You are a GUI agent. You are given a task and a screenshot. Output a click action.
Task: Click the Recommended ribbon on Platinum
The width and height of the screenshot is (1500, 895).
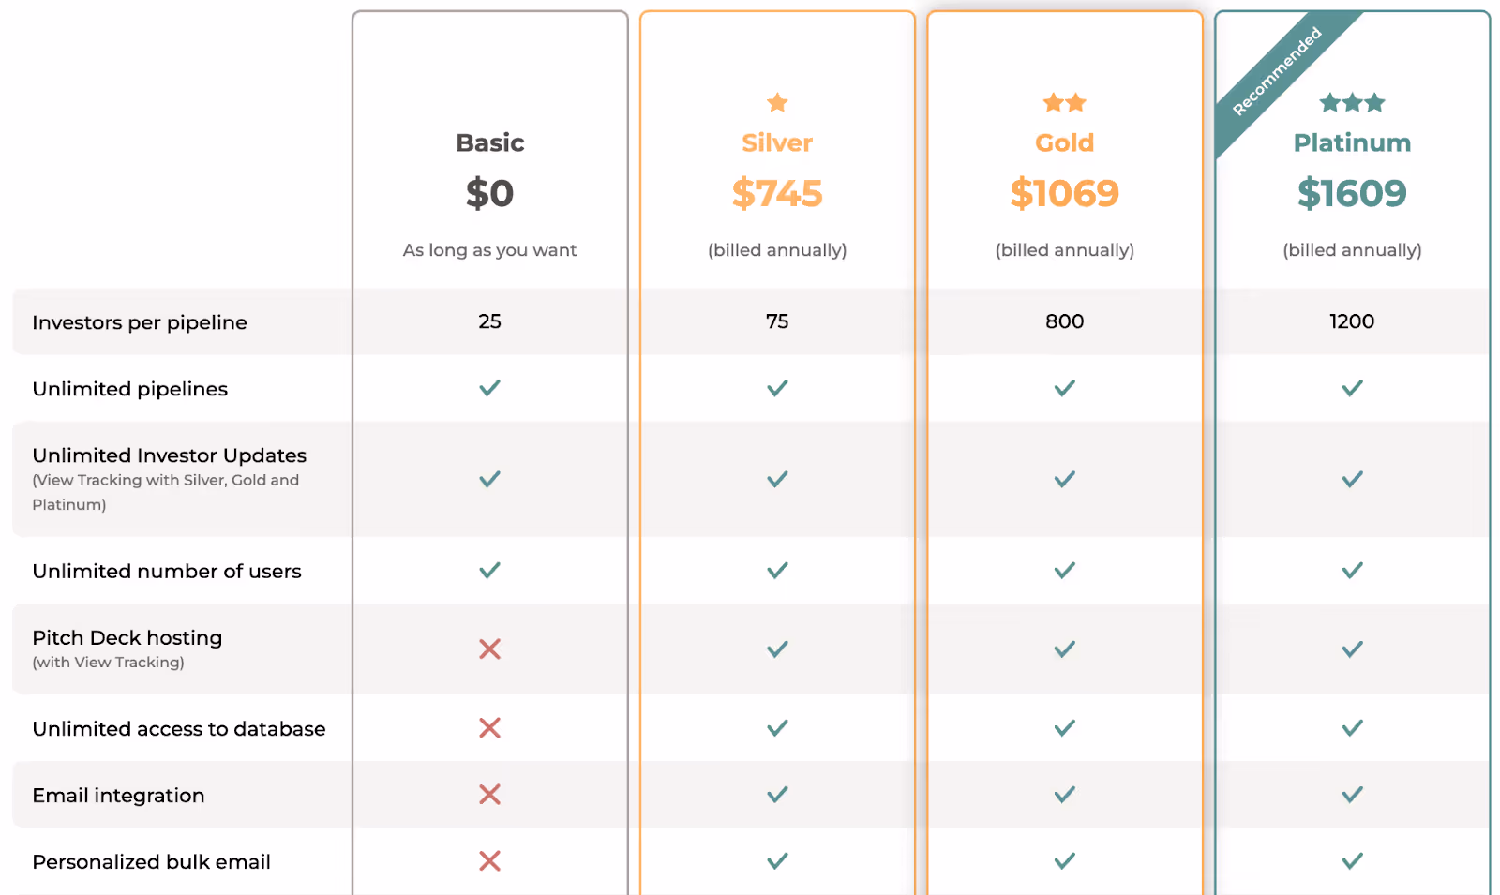1277,72
